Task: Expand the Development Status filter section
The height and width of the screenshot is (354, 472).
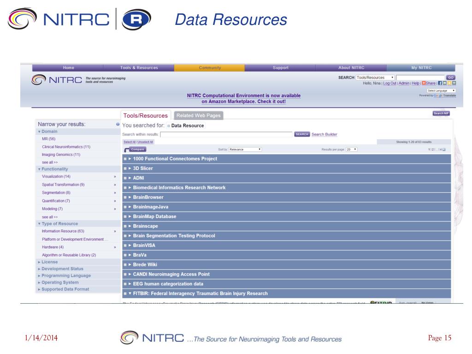Action: (39, 269)
